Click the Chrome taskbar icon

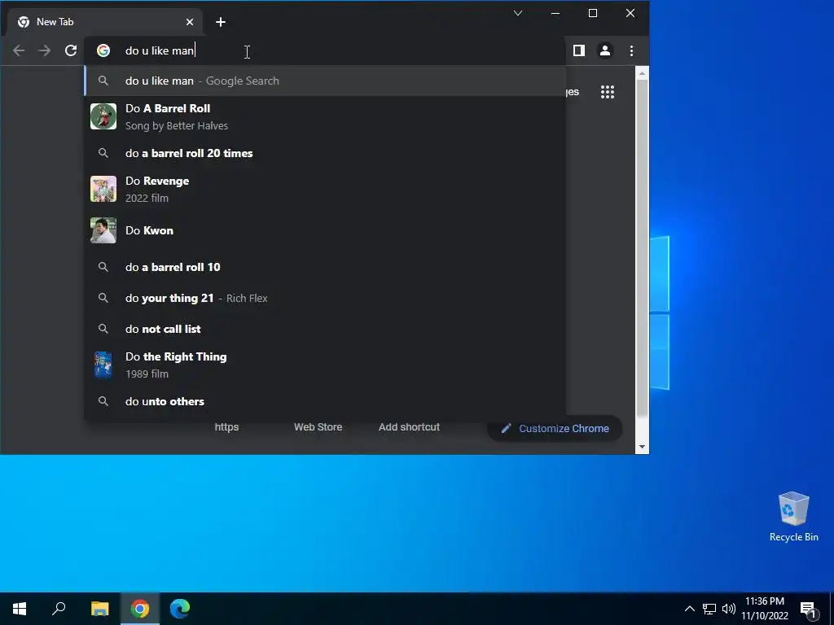tap(140, 609)
